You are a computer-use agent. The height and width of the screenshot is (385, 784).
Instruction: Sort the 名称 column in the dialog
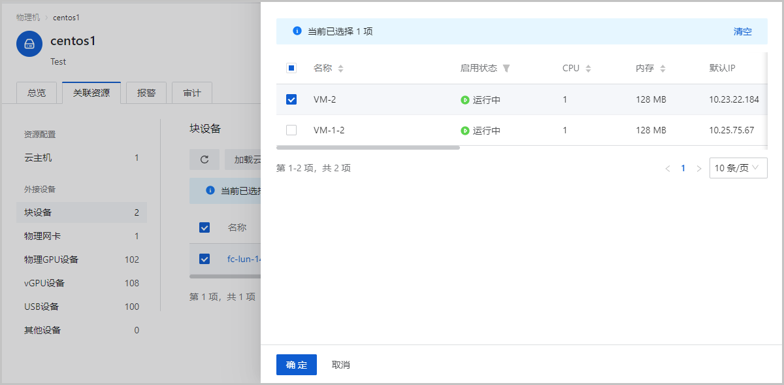click(x=340, y=69)
